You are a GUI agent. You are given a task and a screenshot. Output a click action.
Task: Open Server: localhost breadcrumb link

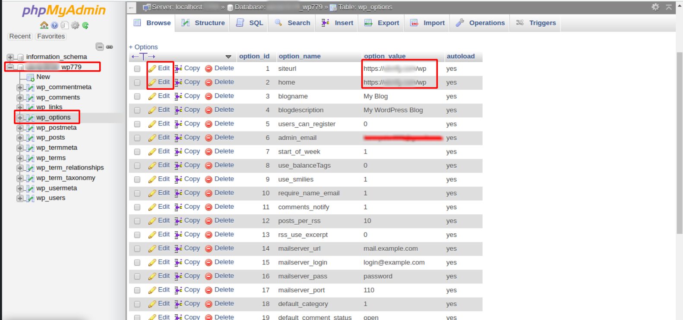tap(177, 7)
